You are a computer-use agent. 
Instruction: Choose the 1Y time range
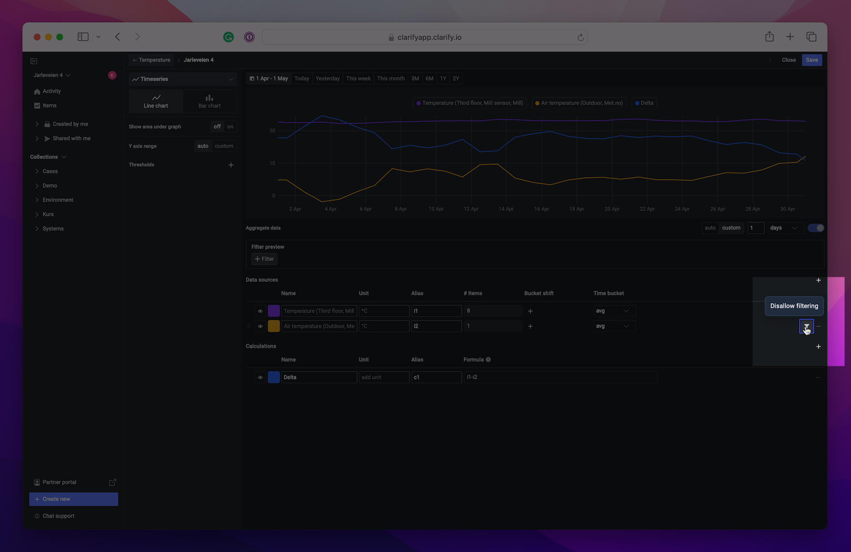(x=443, y=78)
